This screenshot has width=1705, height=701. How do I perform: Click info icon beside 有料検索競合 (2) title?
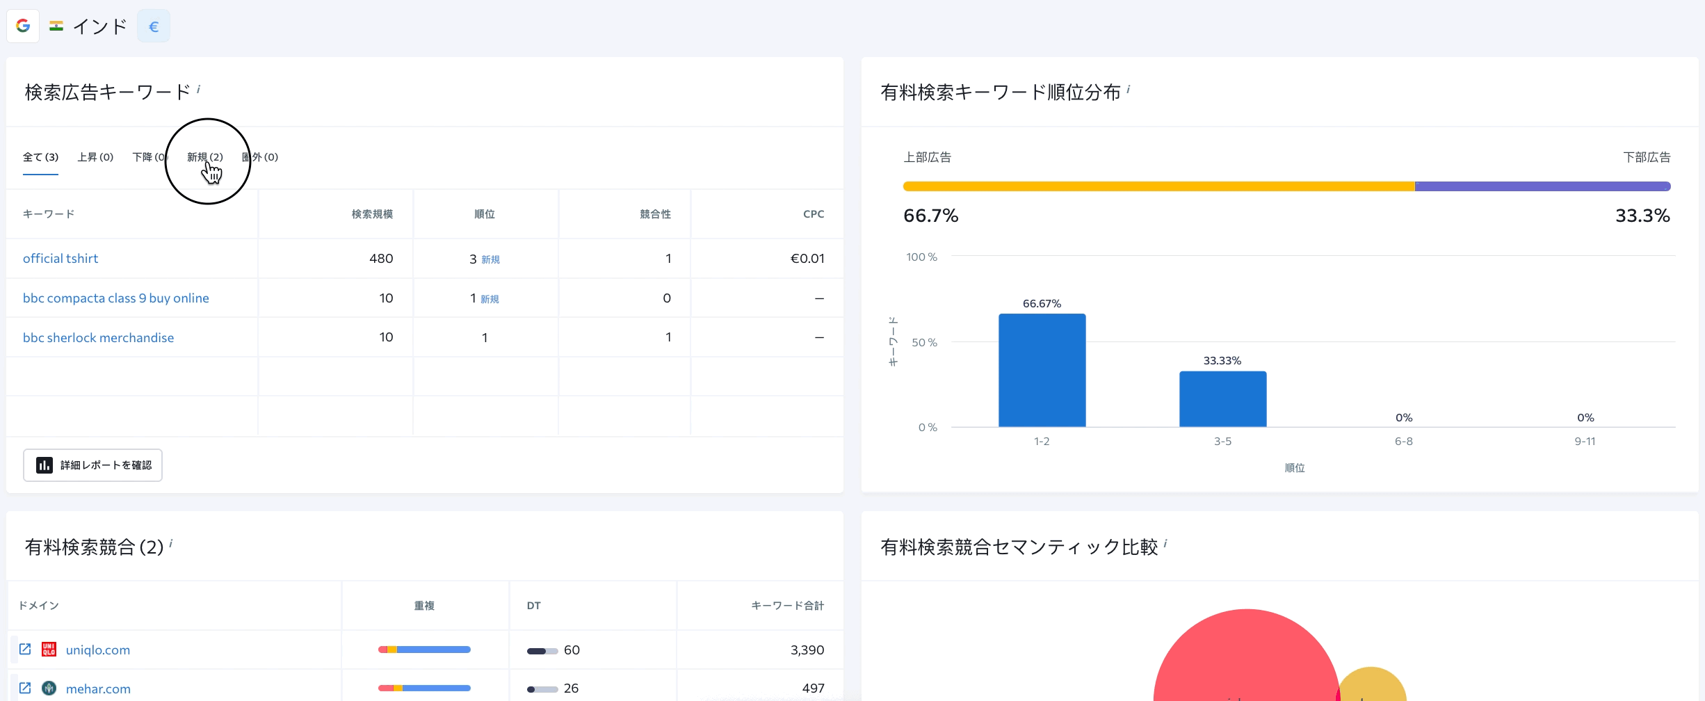pos(171,544)
